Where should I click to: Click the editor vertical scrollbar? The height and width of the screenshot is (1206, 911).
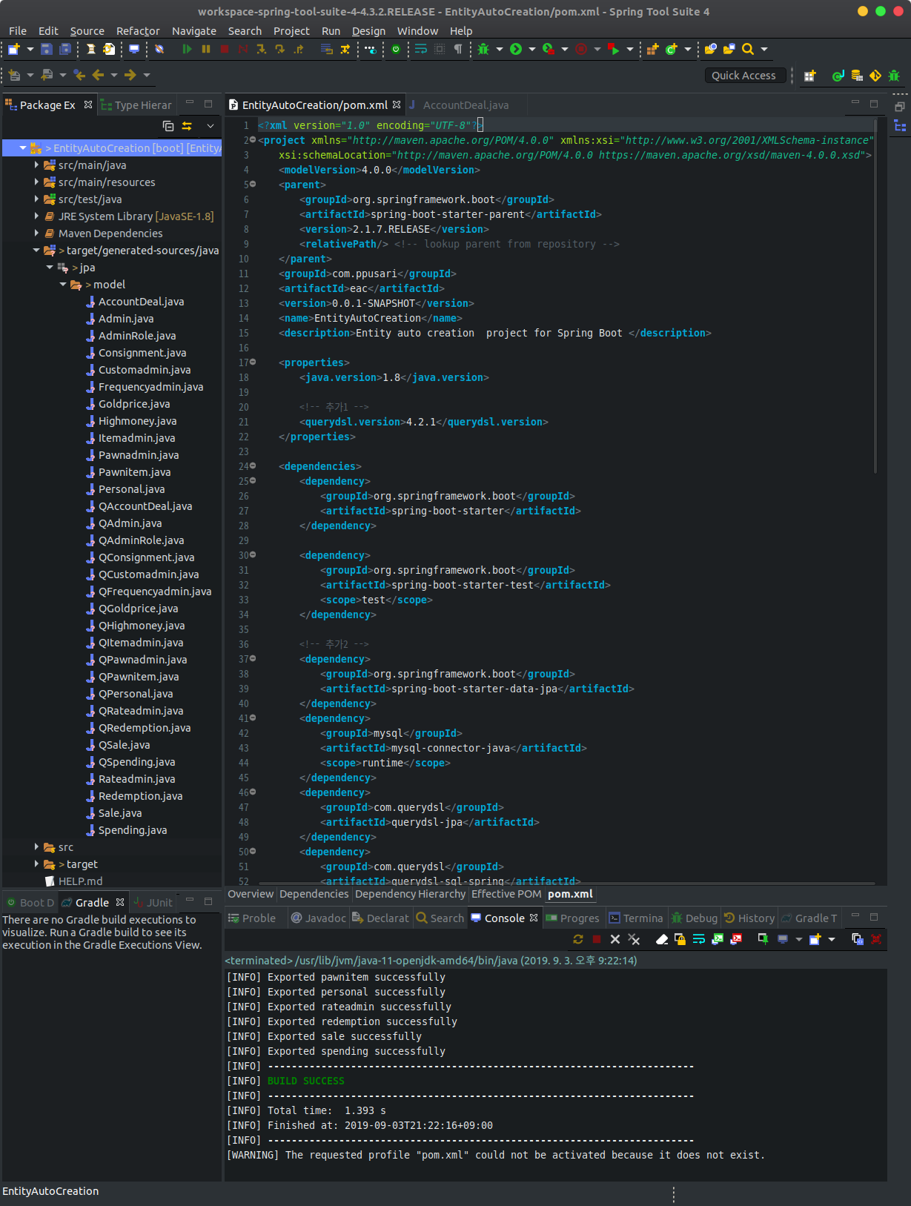click(x=875, y=296)
